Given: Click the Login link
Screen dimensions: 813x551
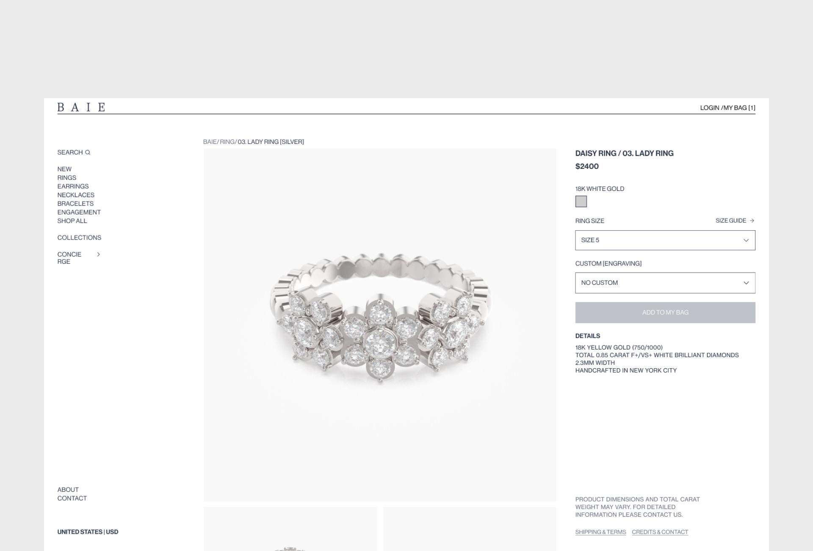Looking at the screenshot, I should point(709,108).
